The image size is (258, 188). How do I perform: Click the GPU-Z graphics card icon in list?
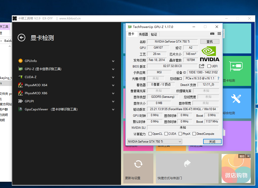click(20, 69)
